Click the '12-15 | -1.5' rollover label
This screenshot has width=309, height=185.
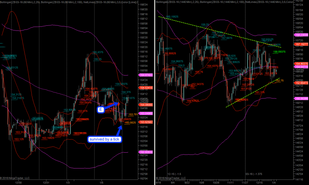[x=174, y=174]
